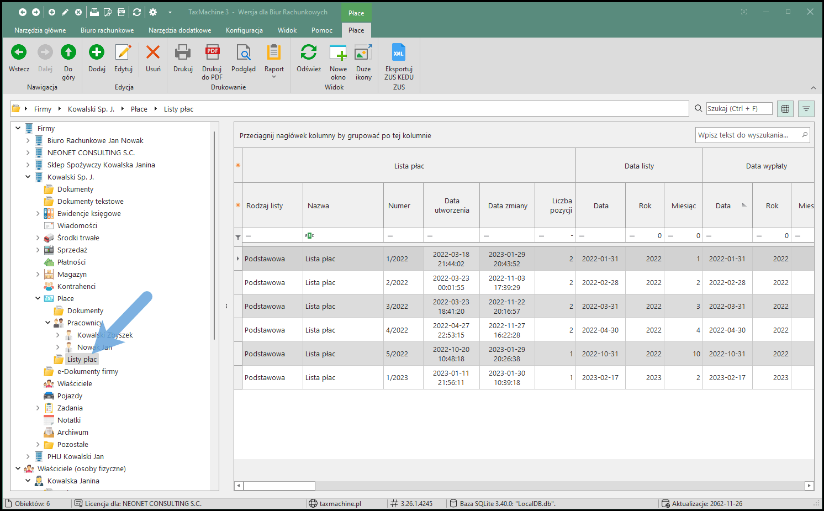
Task: Click the red Usuń delete icon
Action: pos(153,53)
